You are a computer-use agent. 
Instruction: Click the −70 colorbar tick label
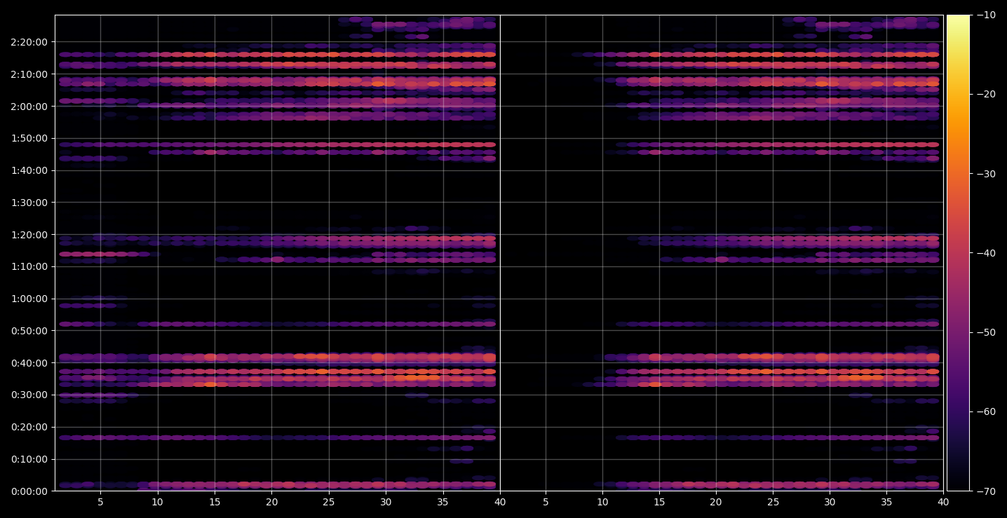(x=986, y=491)
